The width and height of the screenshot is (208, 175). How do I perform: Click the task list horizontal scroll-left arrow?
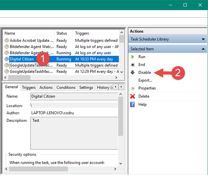tap(5, 77)
